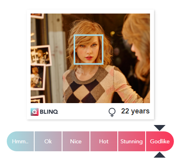Click the middle pinned polaroid snapshot
Viewport: 187px width, 166px height.
41,55
